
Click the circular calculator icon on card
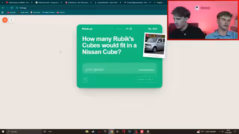pos(85,79)
